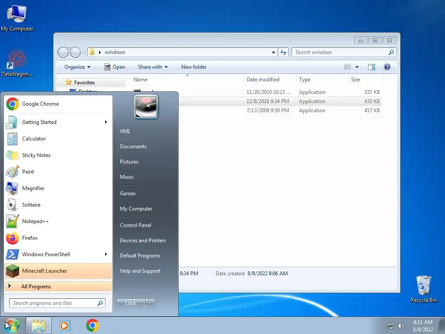Click the Windows Start orb

coord(12,325)
